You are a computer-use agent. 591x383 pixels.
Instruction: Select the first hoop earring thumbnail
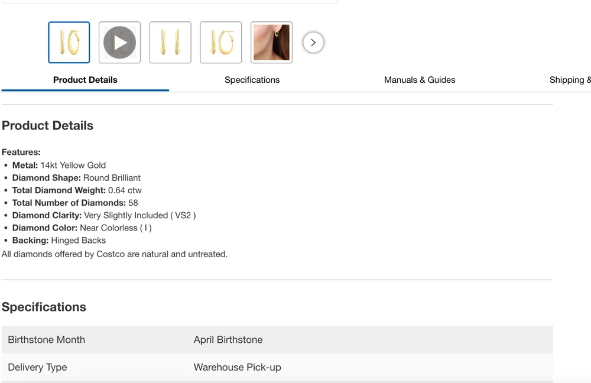69,43
